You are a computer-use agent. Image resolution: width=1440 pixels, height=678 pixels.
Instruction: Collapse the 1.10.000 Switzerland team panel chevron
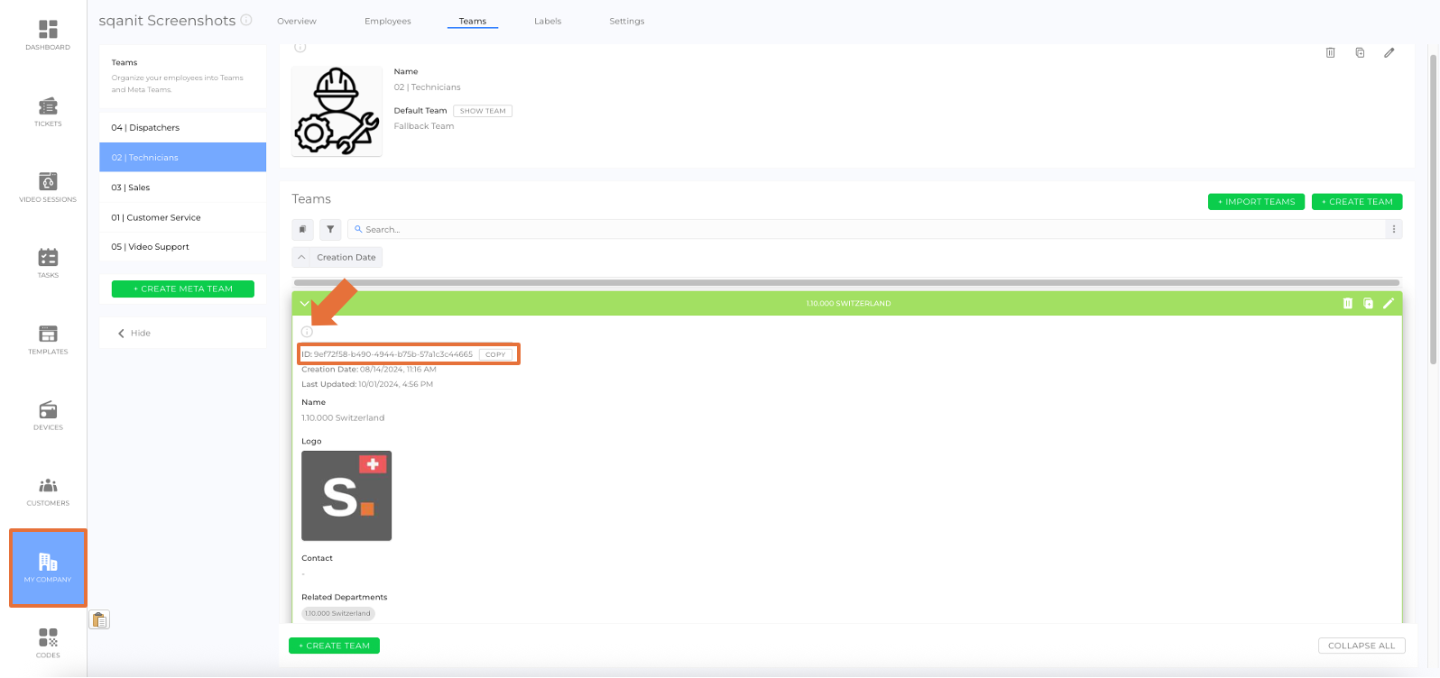coord(304,304)
